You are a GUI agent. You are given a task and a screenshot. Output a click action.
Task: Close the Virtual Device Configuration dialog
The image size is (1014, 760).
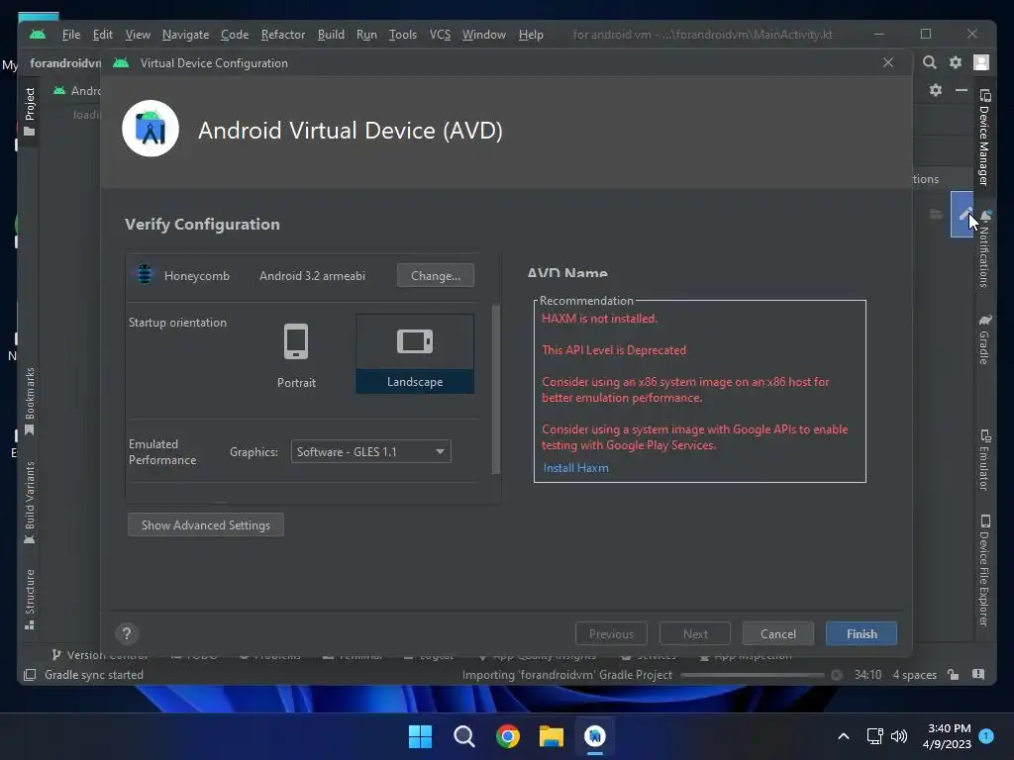(888, 62)
